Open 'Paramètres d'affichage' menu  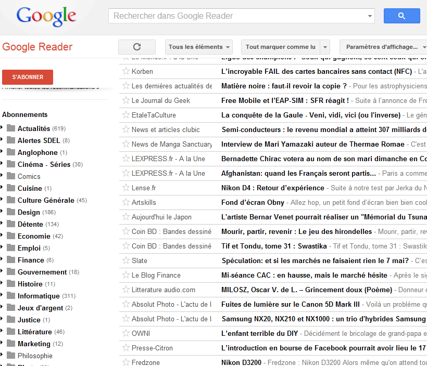click(x=383, y=47)
